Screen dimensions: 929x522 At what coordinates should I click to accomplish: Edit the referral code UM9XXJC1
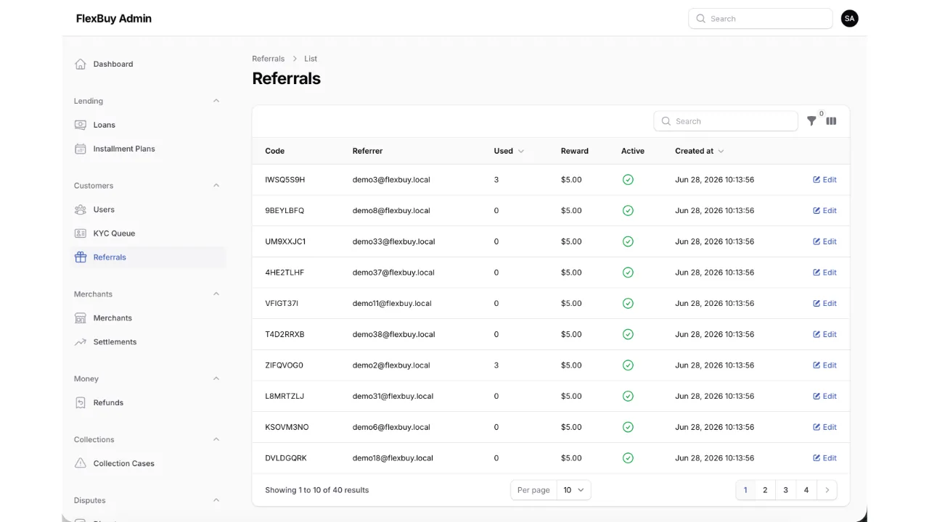[x=824, y=241]
